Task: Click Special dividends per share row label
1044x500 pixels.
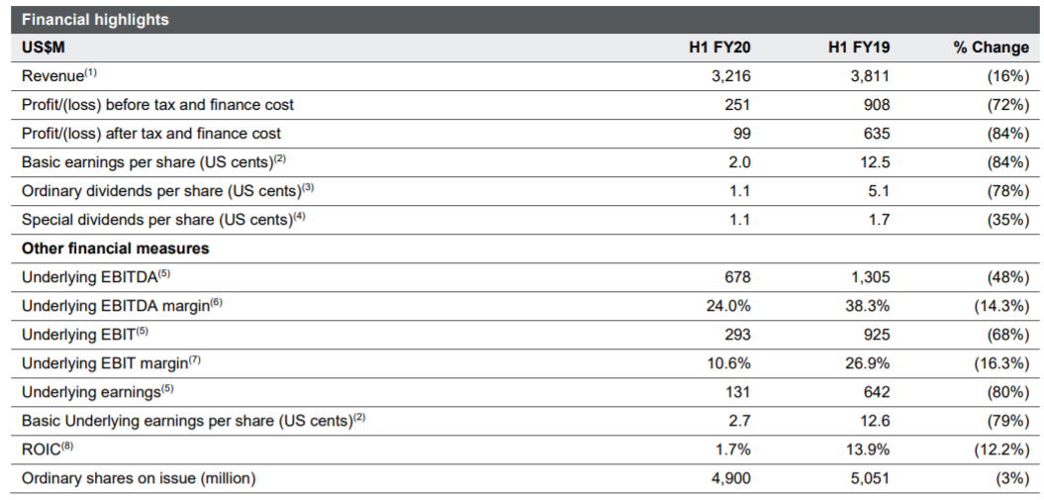Action: tap(164, 219)
